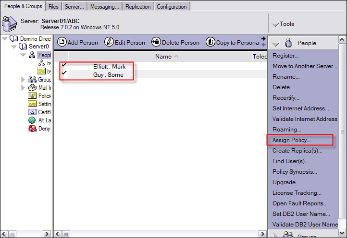Click the Delete Person icon
This screenshot has width=347, height=238.
click(156, 42)
